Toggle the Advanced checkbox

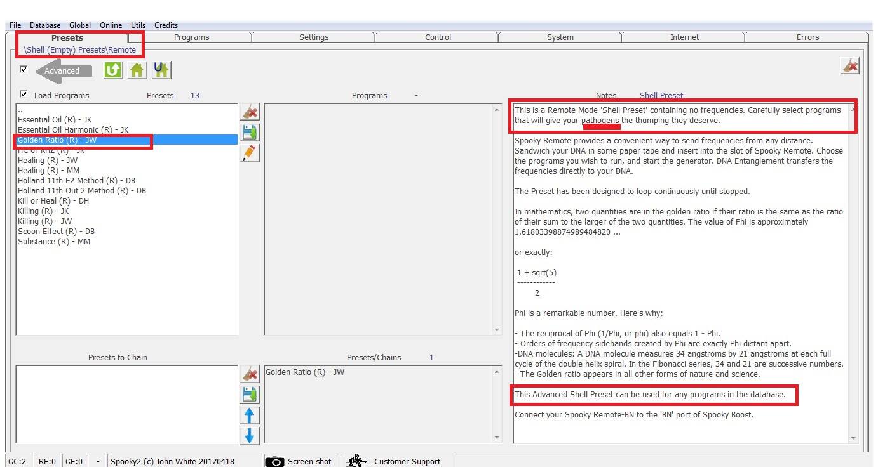coord(24,69)
